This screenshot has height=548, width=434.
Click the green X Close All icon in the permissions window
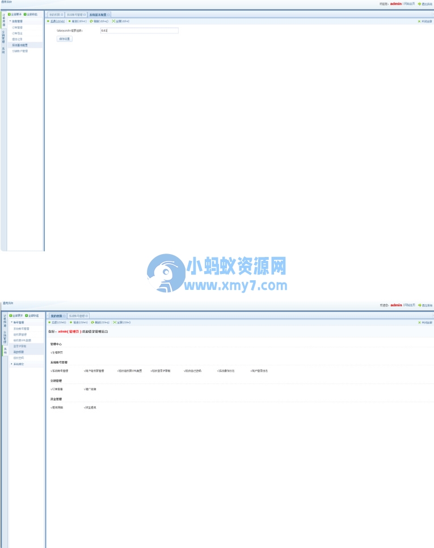pyautogui.click(x=420, y=323)
